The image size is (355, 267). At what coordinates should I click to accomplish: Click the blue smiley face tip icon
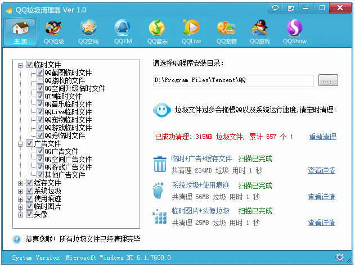pos(162,110)
